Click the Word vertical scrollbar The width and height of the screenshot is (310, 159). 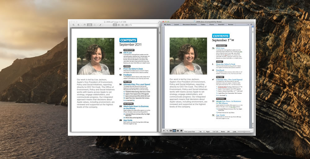(253, 75)
